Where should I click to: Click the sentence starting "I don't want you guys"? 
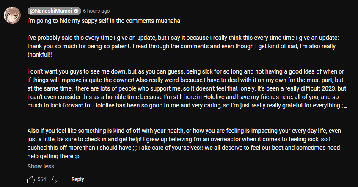[x=186, y=76]
